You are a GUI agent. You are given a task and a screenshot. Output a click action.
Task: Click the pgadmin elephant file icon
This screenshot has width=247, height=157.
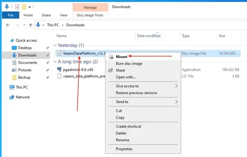[59, 69]
